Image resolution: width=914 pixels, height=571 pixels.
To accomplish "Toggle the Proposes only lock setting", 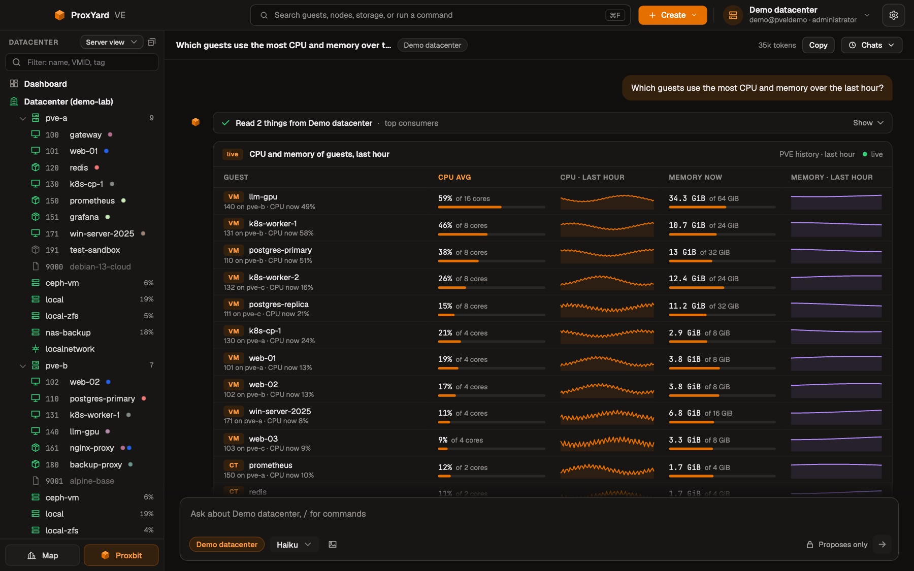I will [x=837, y=545].
